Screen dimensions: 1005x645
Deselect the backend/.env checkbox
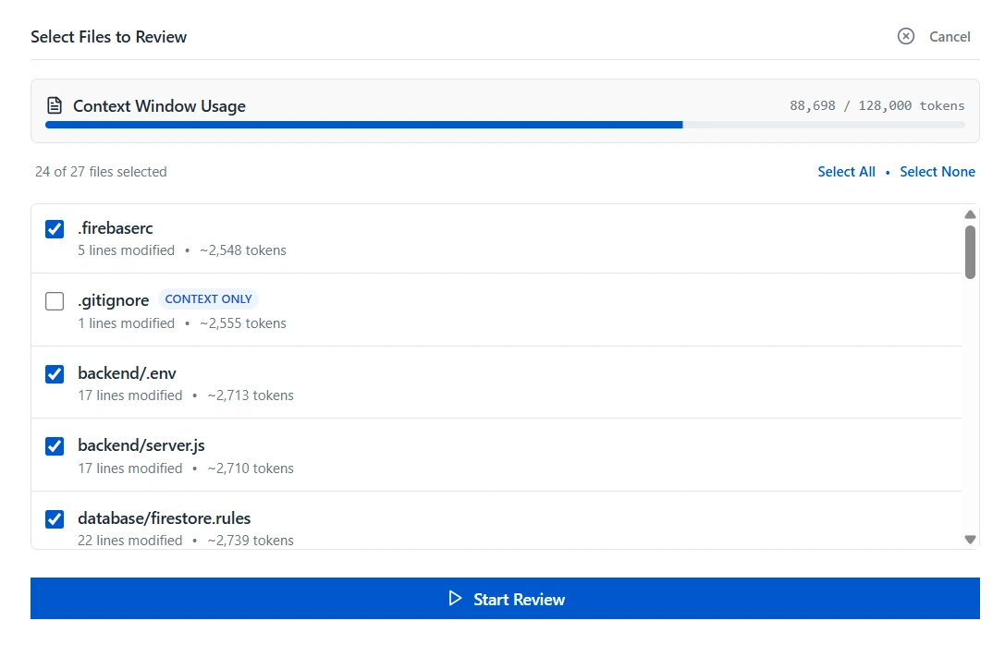(54, 373)
